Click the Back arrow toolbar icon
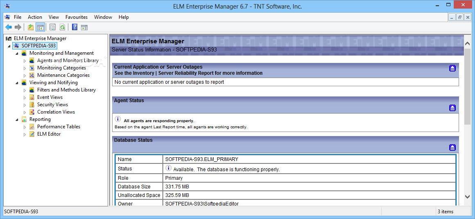 [x=9, y=27]
